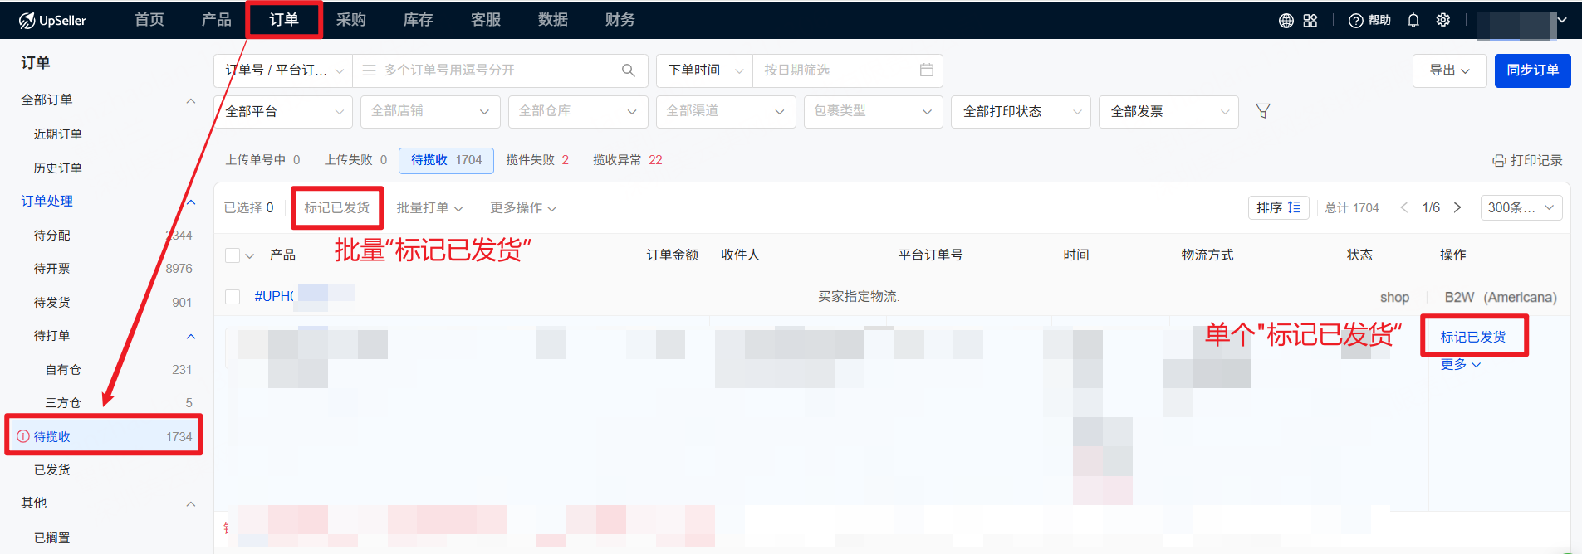Screen dimensions: 1582x554
Task: Open the settings gear icon
Action: pos(1443,21)
